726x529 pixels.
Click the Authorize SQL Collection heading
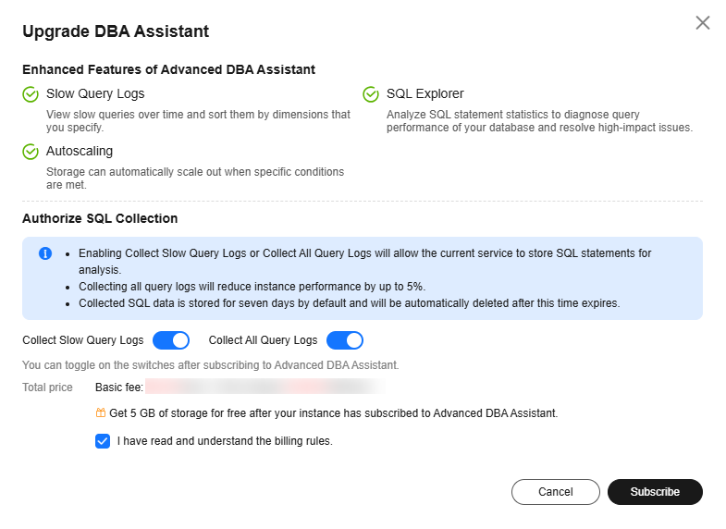(x=100, y=219)
